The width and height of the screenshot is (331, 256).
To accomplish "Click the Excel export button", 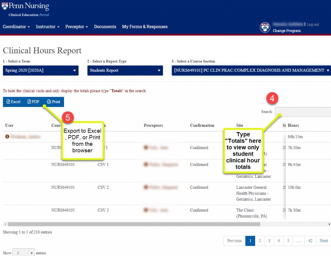I will [x=14, y=102].
